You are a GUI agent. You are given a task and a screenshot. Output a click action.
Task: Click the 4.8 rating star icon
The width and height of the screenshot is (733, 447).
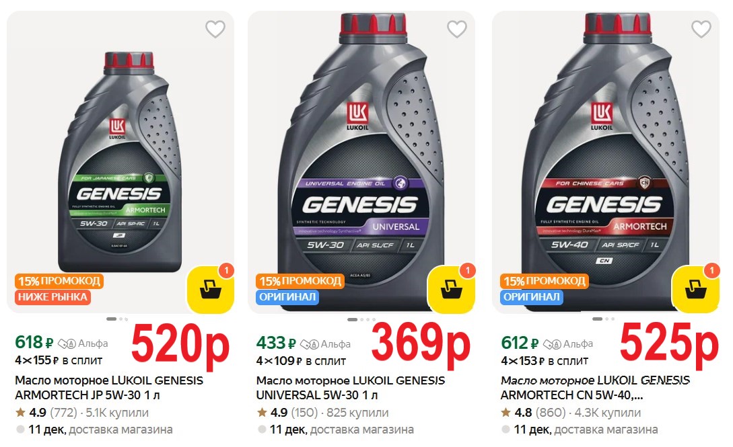pos(505,413)
